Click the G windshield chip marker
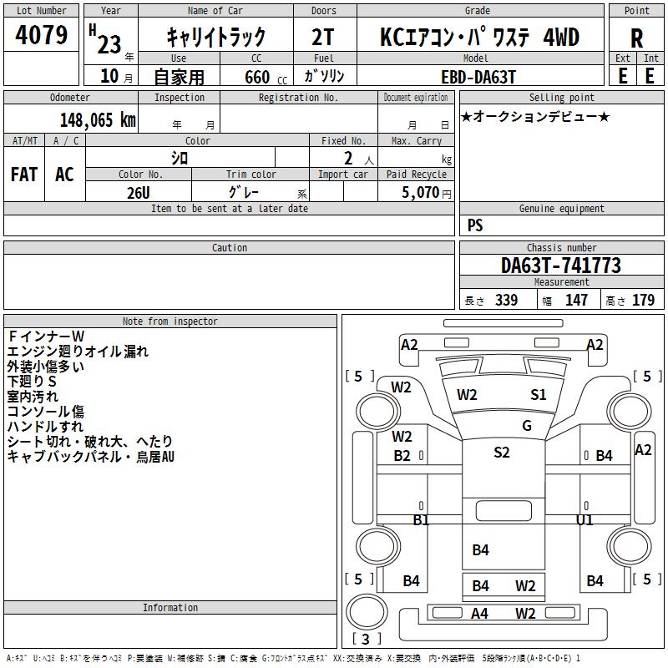Viewport: 668px width, 668px height. pos(527,426)
